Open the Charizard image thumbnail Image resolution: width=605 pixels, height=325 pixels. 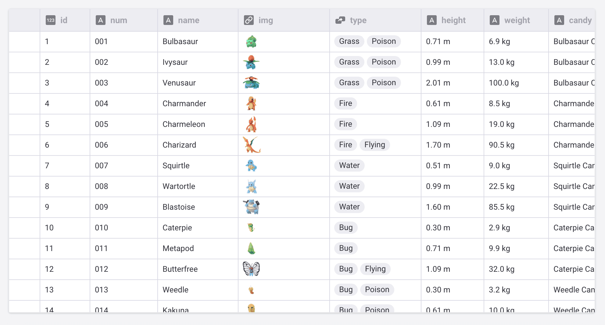point(252,145)
